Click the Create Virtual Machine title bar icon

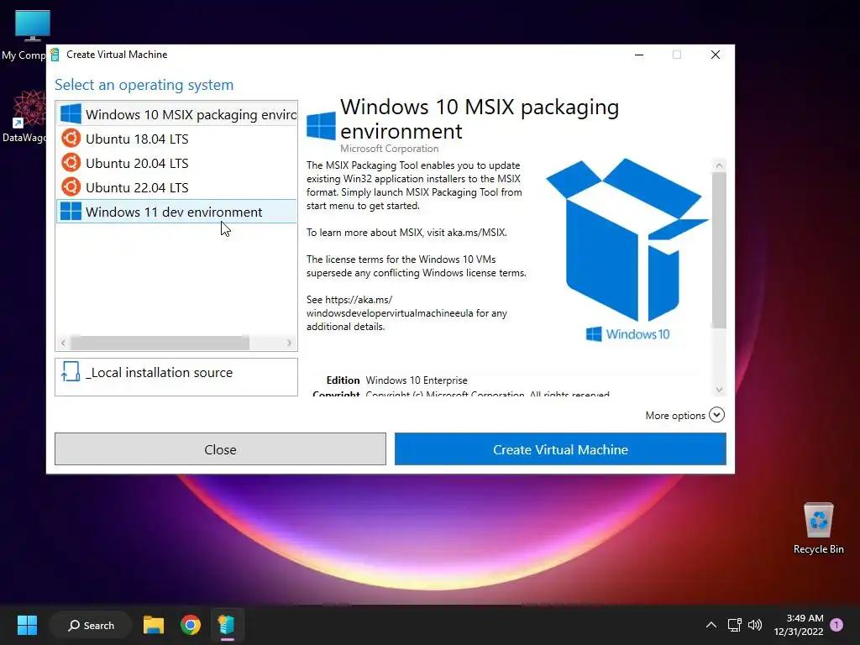55,55
